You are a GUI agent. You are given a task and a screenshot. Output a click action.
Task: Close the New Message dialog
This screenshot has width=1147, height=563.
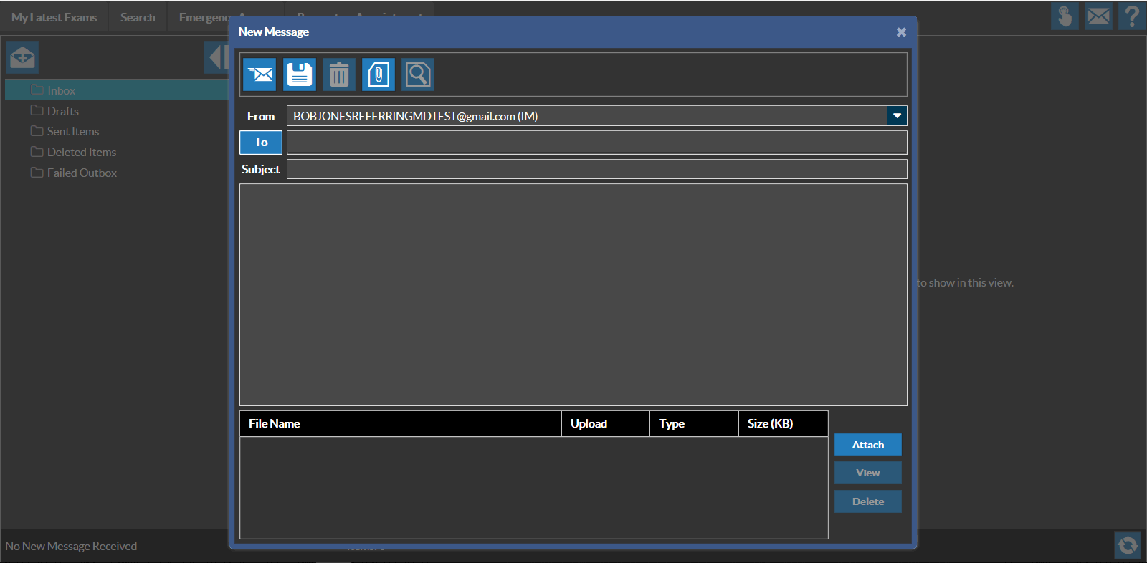(901, 32)
